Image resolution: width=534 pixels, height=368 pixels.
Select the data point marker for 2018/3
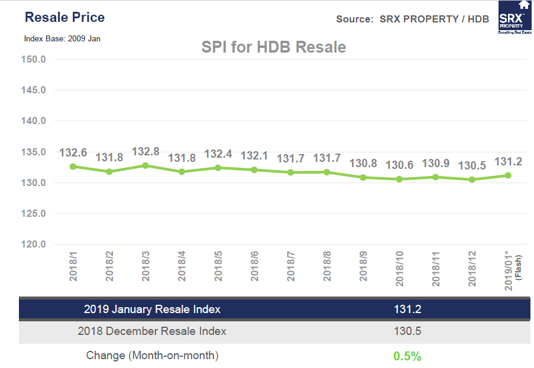tap(145, 165)
